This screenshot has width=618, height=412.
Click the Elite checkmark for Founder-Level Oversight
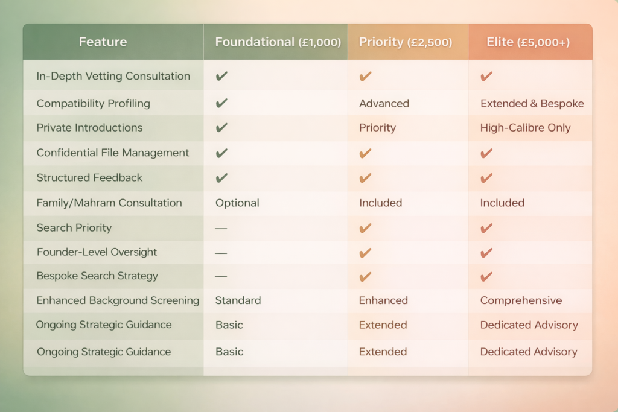pyautogui.click(x=486, y=252)
